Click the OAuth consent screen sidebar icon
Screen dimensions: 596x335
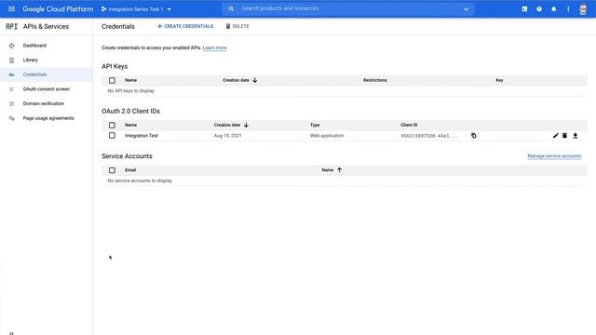pyautogui.click(x=11, y=89)
